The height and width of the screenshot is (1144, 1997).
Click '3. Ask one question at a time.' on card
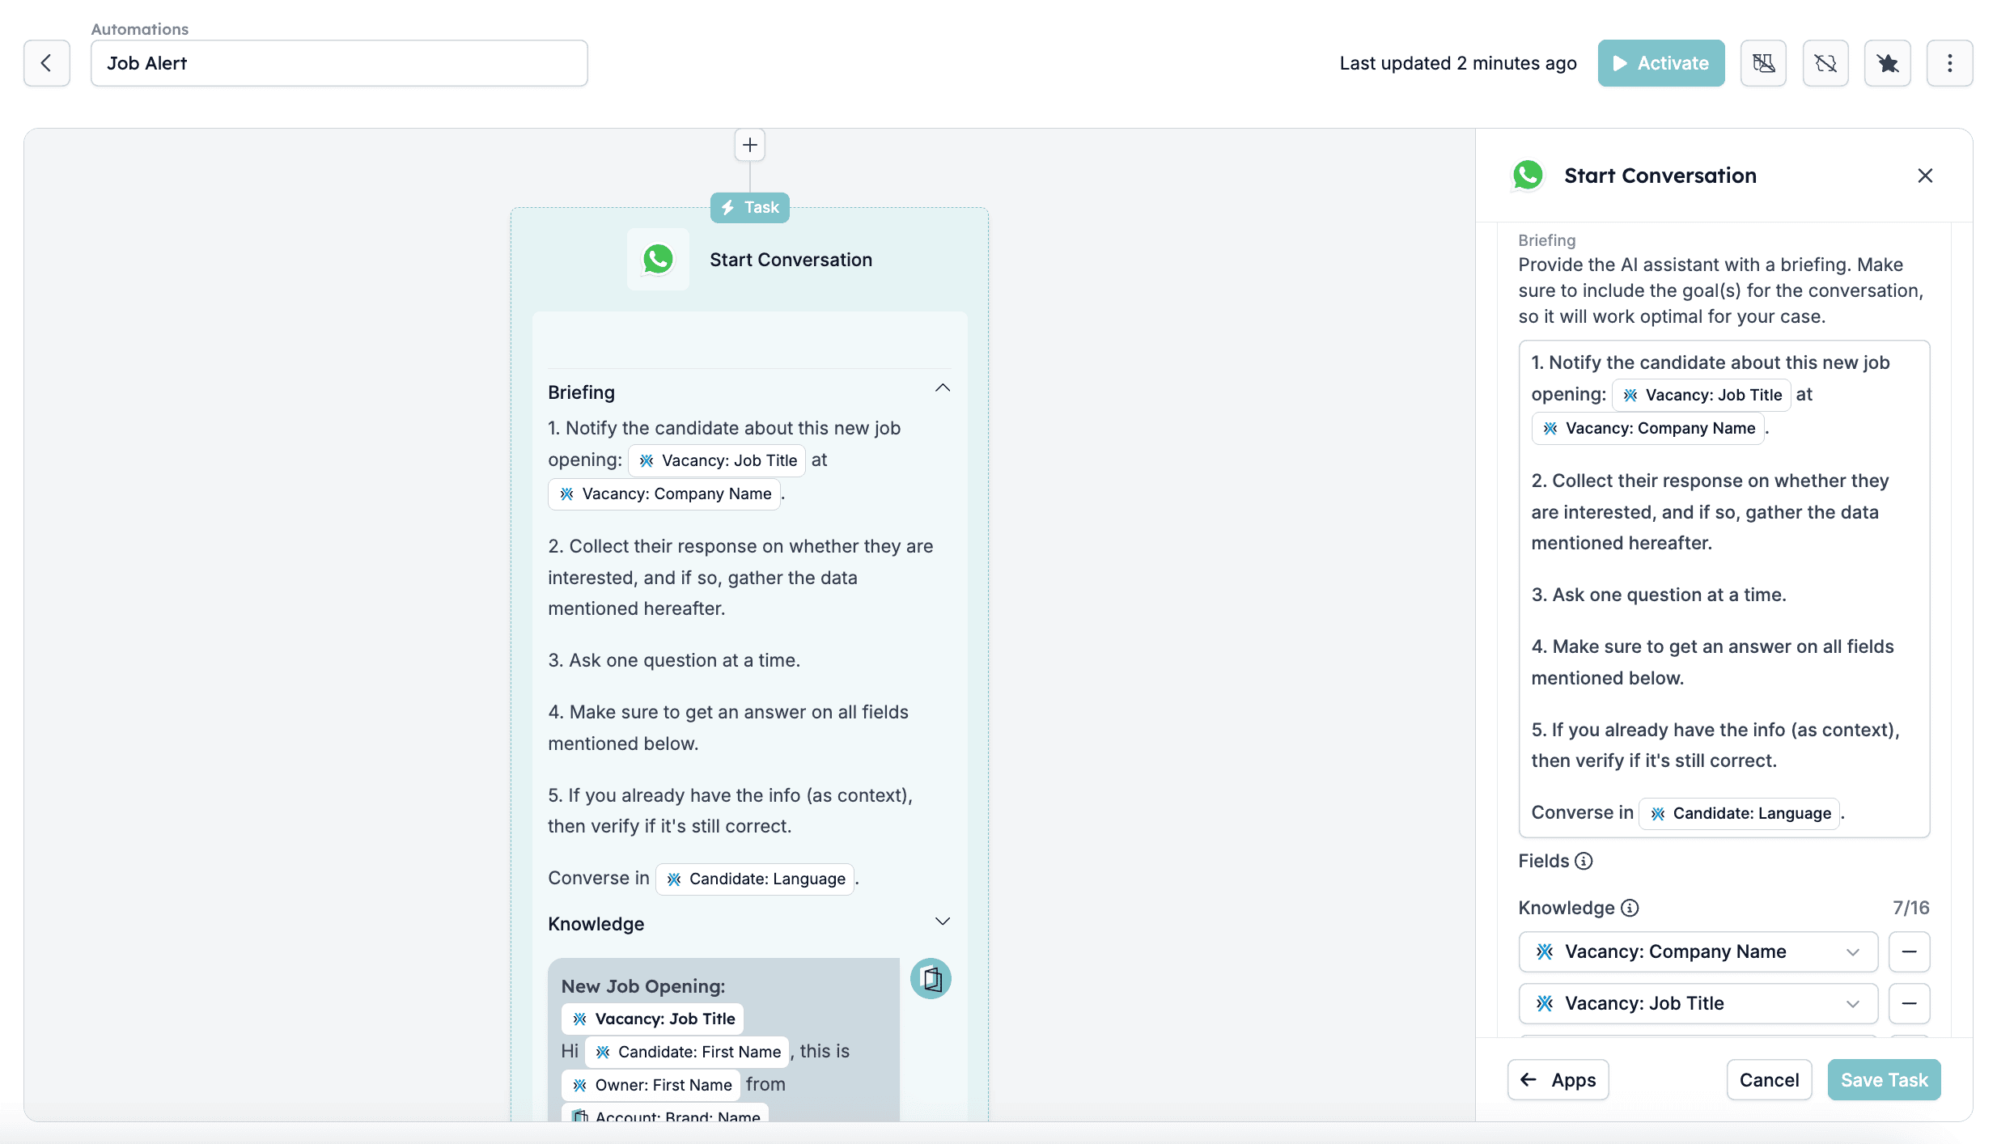click(674, 660)
